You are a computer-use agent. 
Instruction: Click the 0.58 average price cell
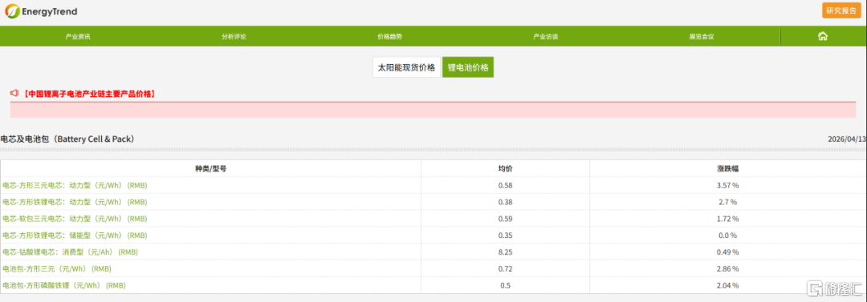[505, 186]
